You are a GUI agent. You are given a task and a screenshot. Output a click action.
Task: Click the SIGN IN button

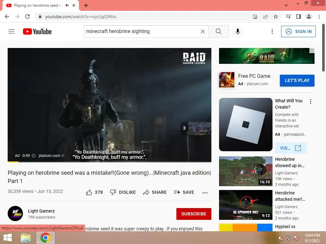[298, 31]
